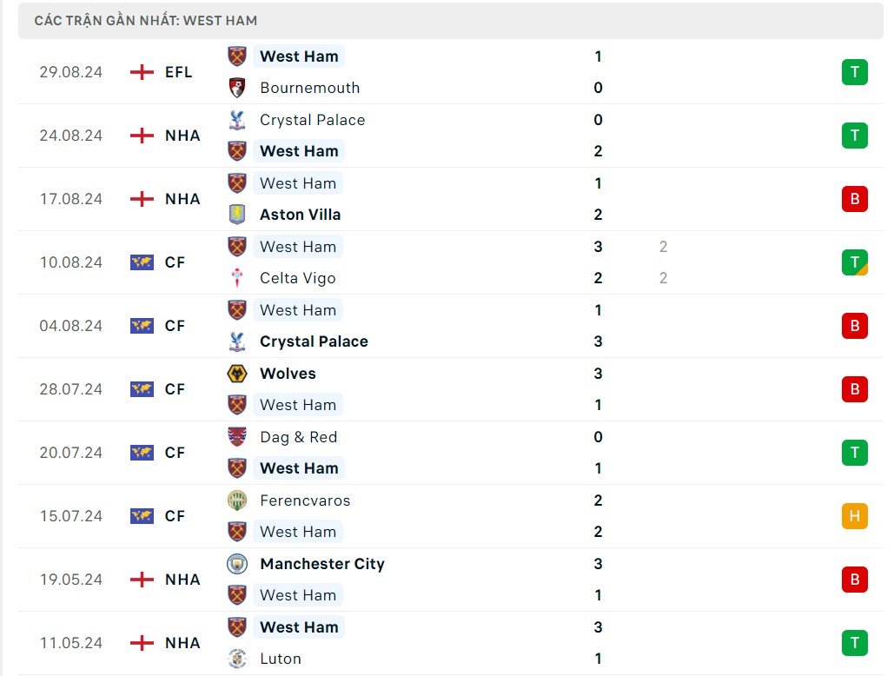Select the red B badge on Aston Villa row
Image resolution: width=894 pixels, height=676 pixels.
coord(854,199)
